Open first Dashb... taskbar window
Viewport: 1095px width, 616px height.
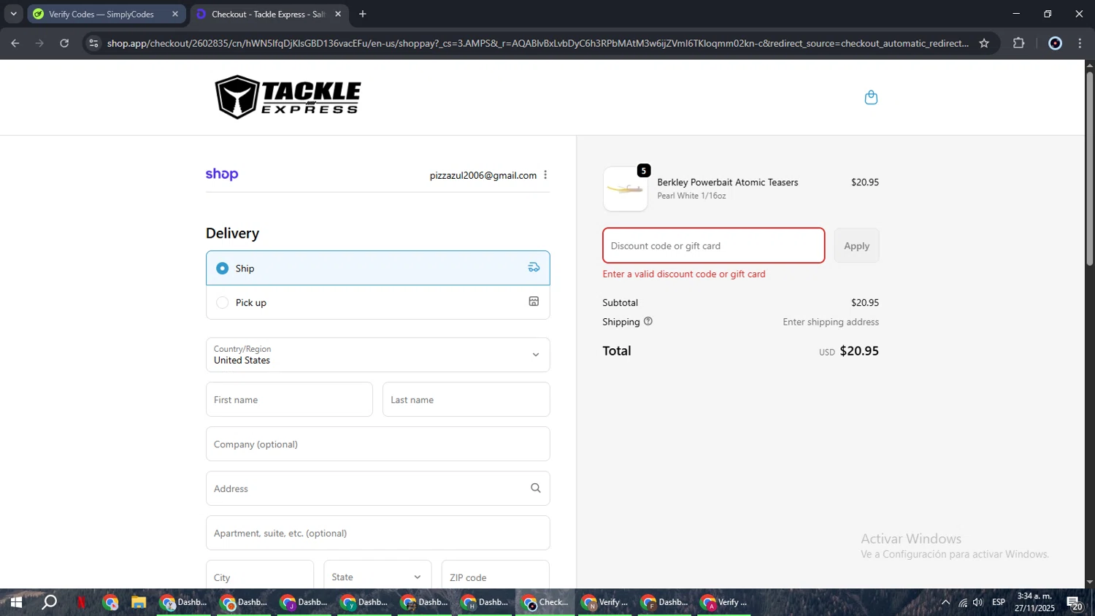point(184,602)
